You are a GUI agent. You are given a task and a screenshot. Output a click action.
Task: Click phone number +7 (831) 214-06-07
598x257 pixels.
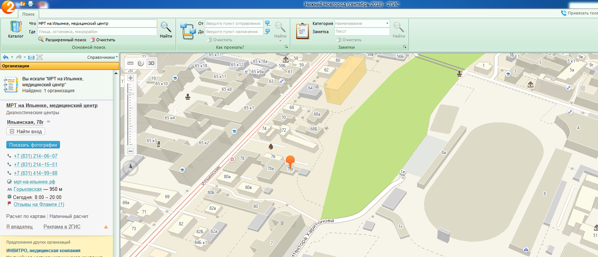[x=35, y=156]
